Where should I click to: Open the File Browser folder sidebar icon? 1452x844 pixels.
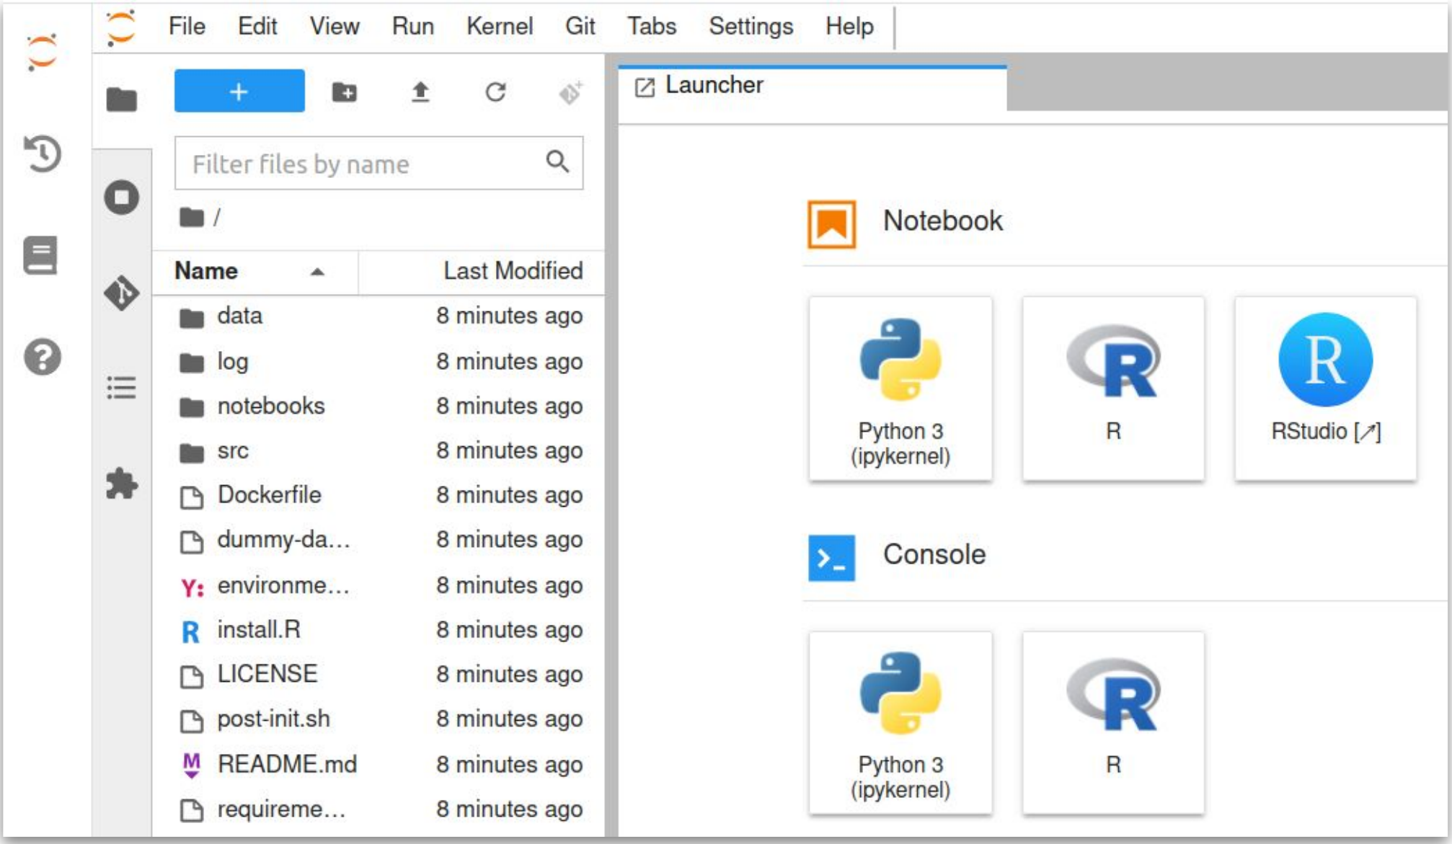point(121,99)
